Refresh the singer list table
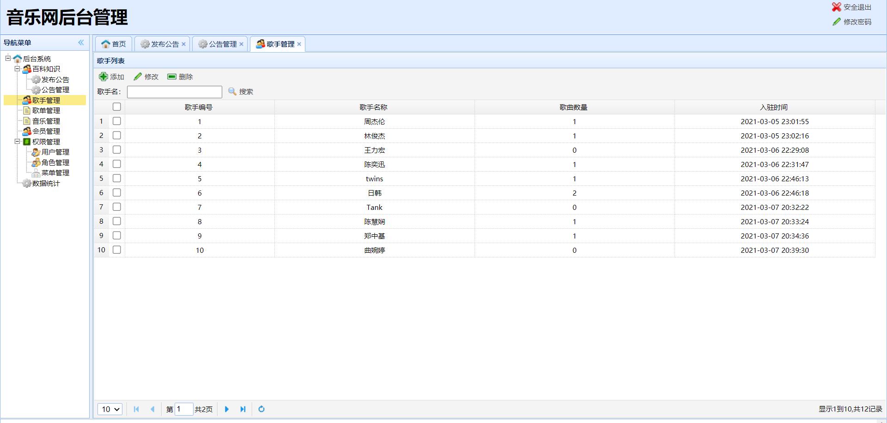This screenshot has height=423, width=887. tap(261, 409)
